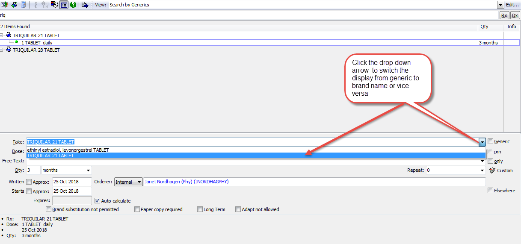Enable the Generic checkbox

point(490,141)
